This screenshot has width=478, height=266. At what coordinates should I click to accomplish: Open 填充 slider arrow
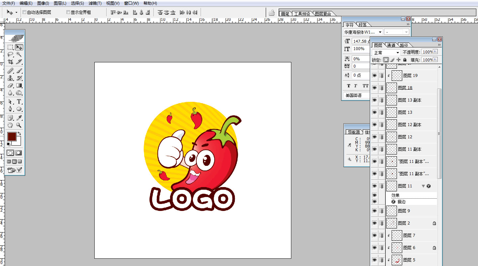(x=435, y=60)
